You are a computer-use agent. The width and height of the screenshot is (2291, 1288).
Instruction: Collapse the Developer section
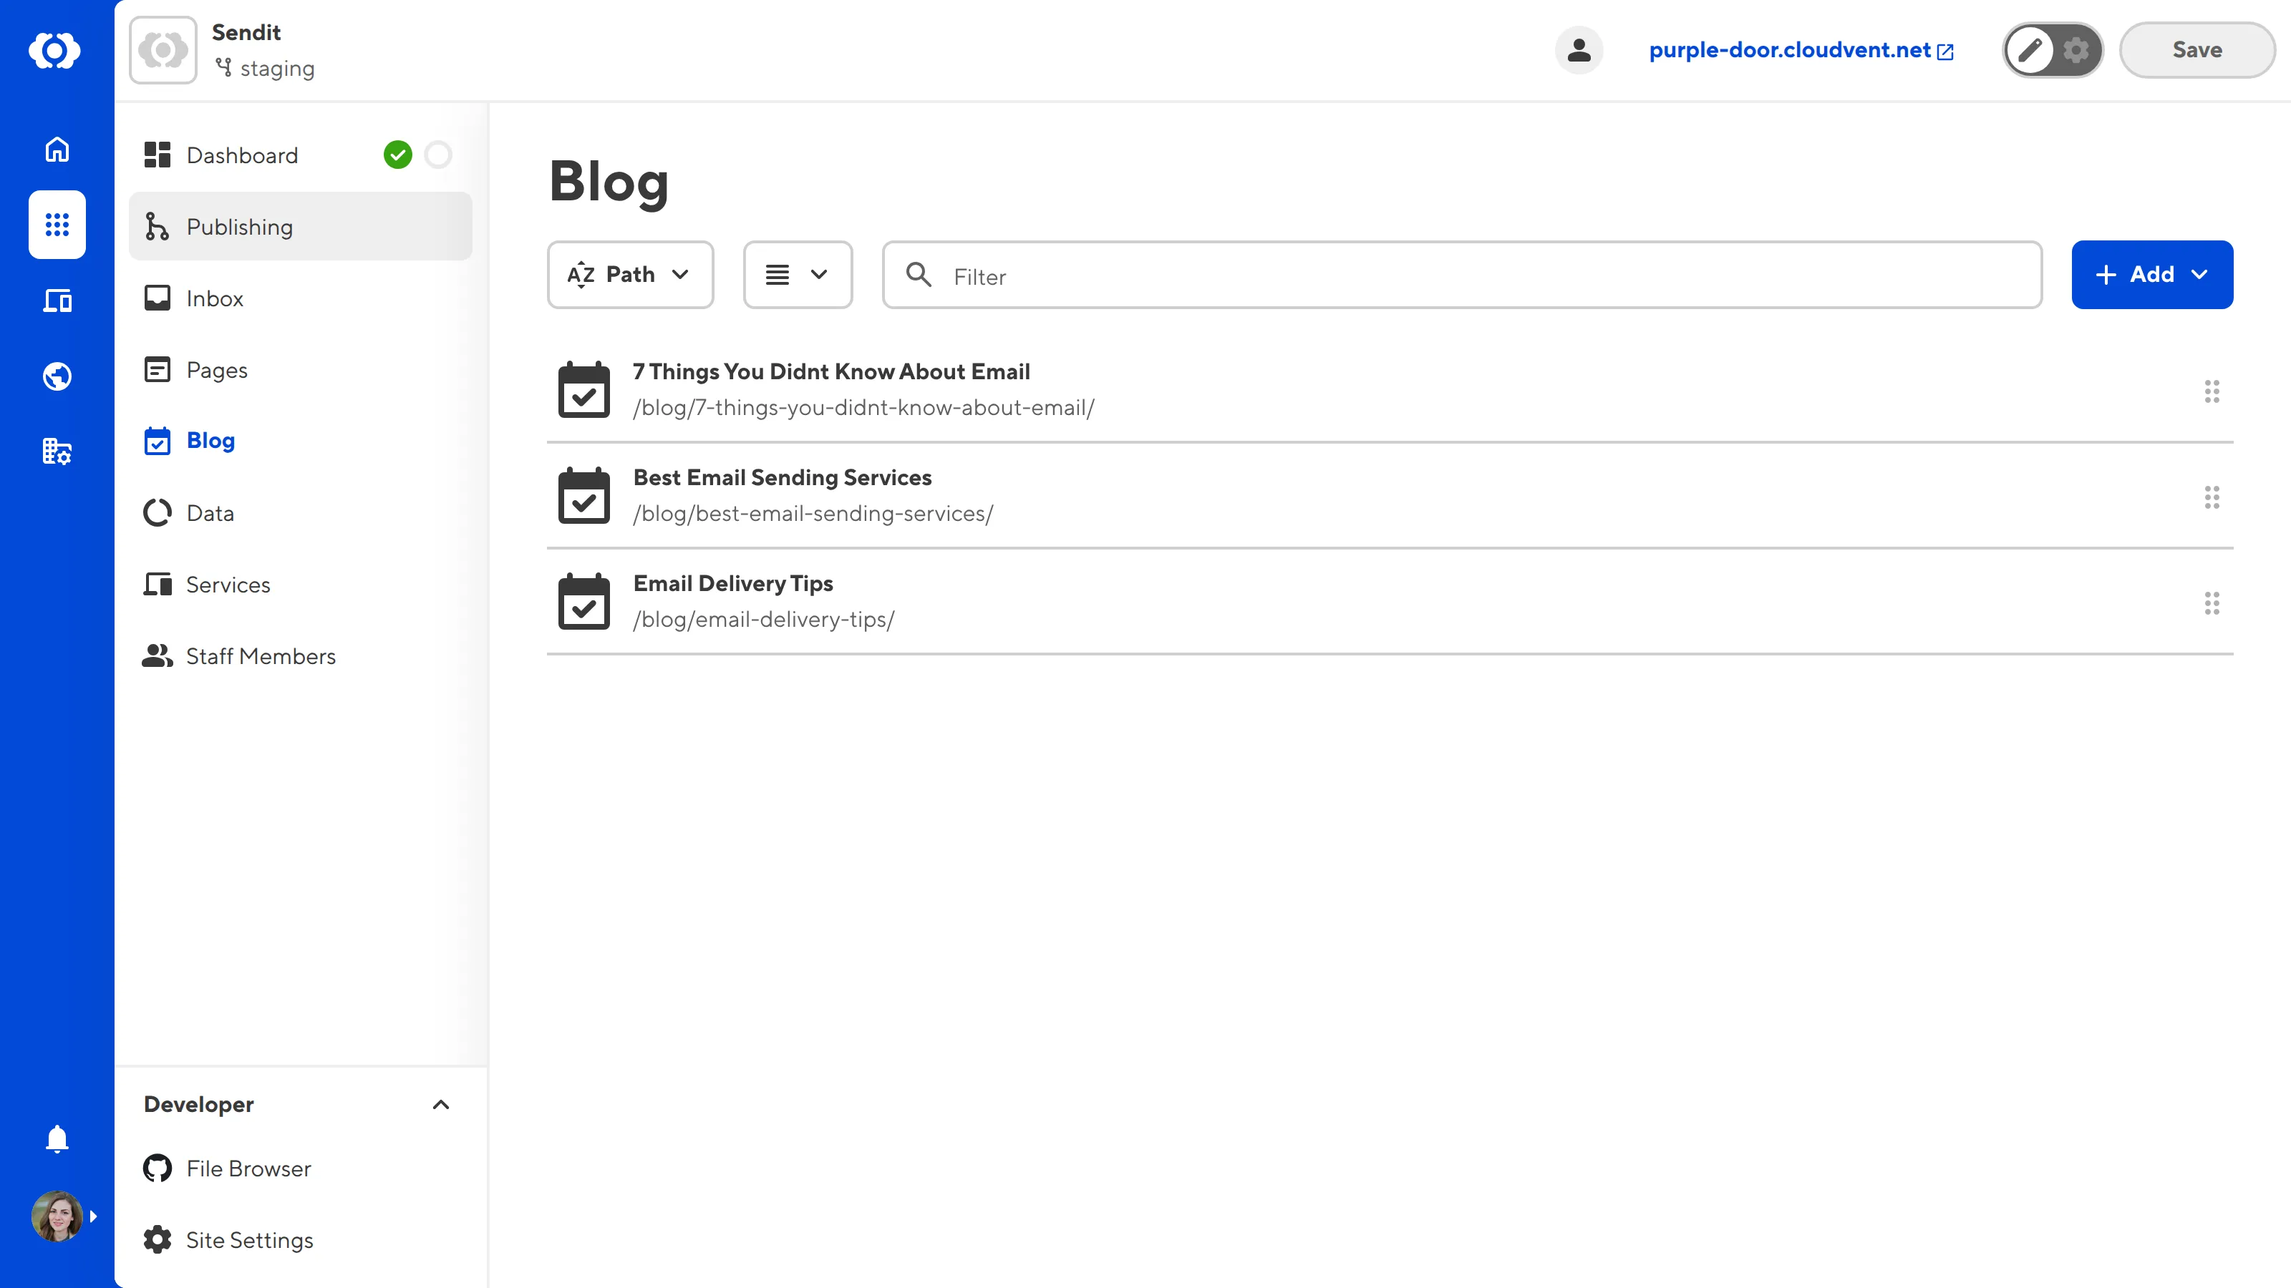point(440,1105)
